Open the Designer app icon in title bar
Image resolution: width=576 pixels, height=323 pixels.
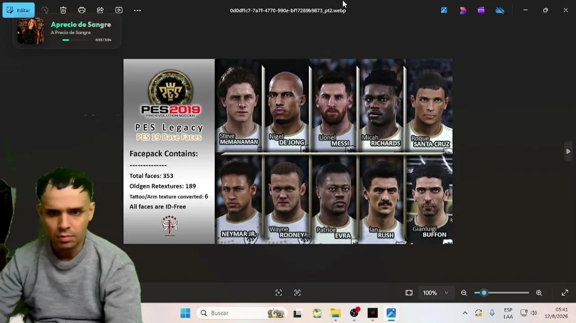[x=444, y=10]
